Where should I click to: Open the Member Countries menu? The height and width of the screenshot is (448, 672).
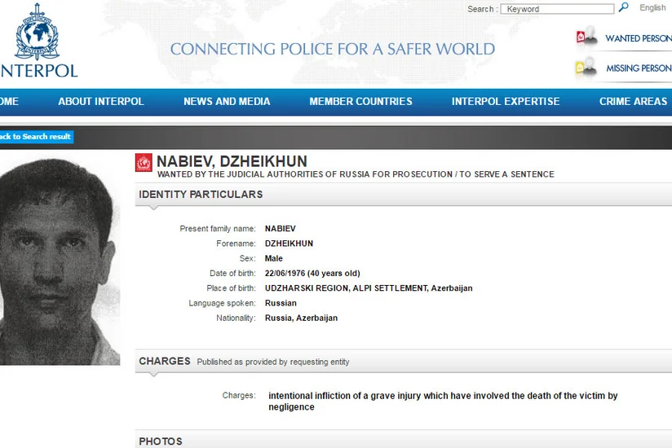pos(360,102)
